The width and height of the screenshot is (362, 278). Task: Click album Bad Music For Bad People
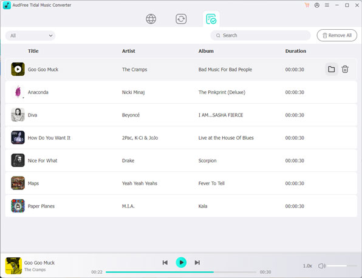click(225, 69)
